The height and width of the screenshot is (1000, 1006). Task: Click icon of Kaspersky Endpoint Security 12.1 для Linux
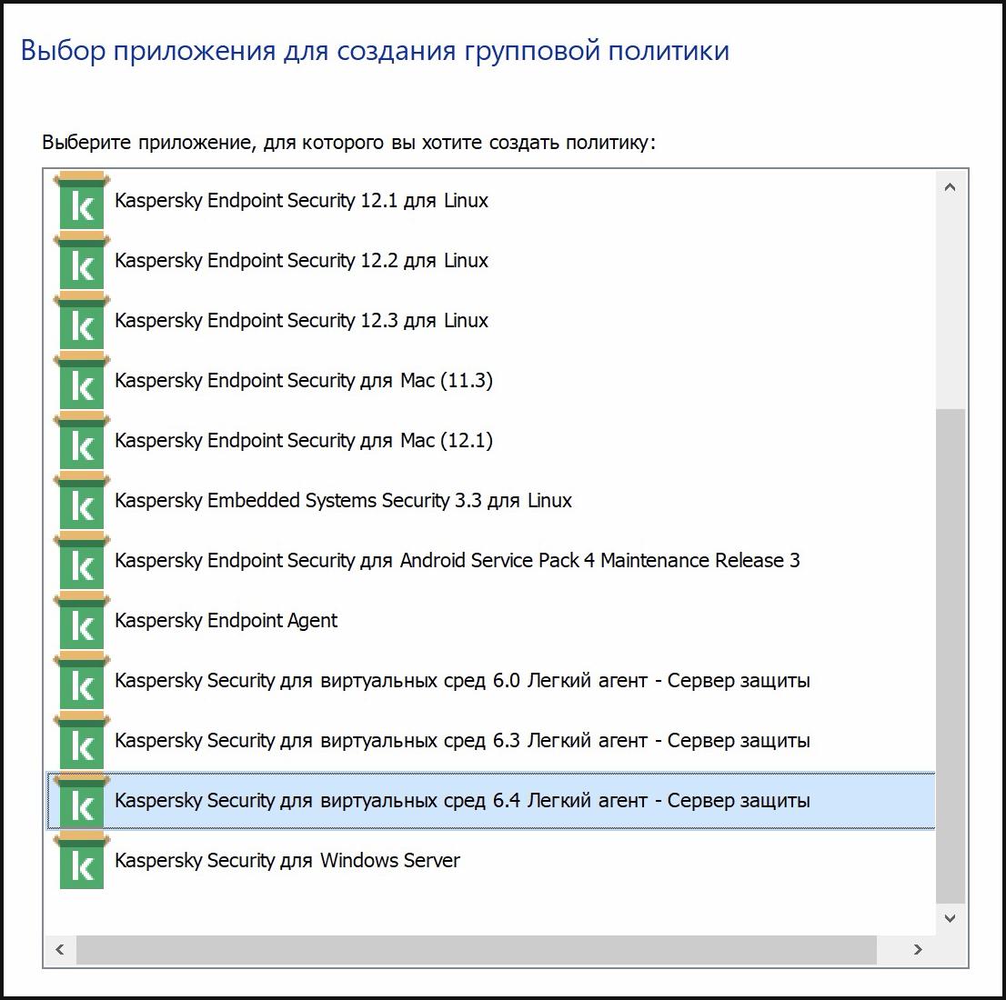[82, 201]
